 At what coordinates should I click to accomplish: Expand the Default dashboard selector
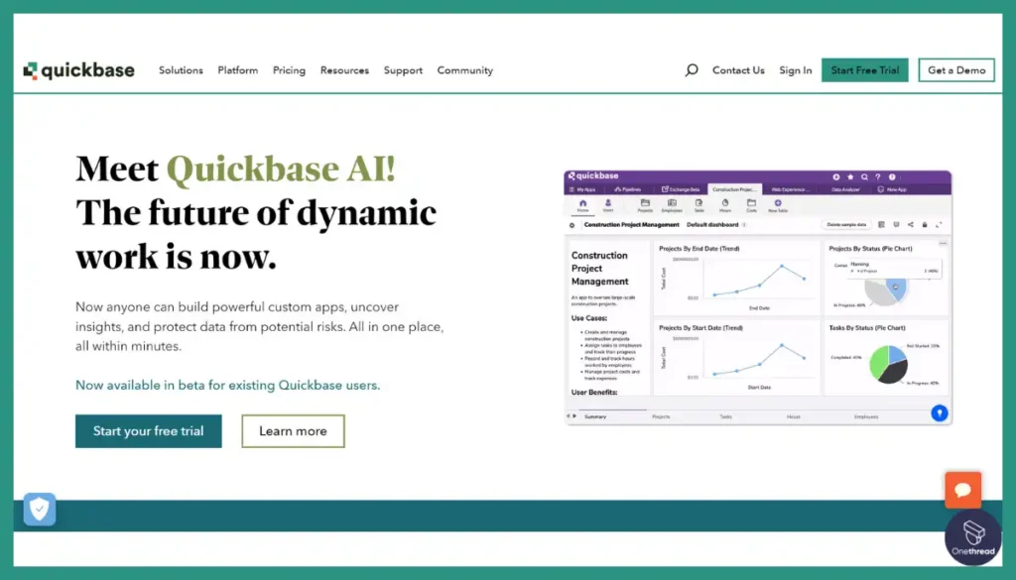click(x=716, y=225)
